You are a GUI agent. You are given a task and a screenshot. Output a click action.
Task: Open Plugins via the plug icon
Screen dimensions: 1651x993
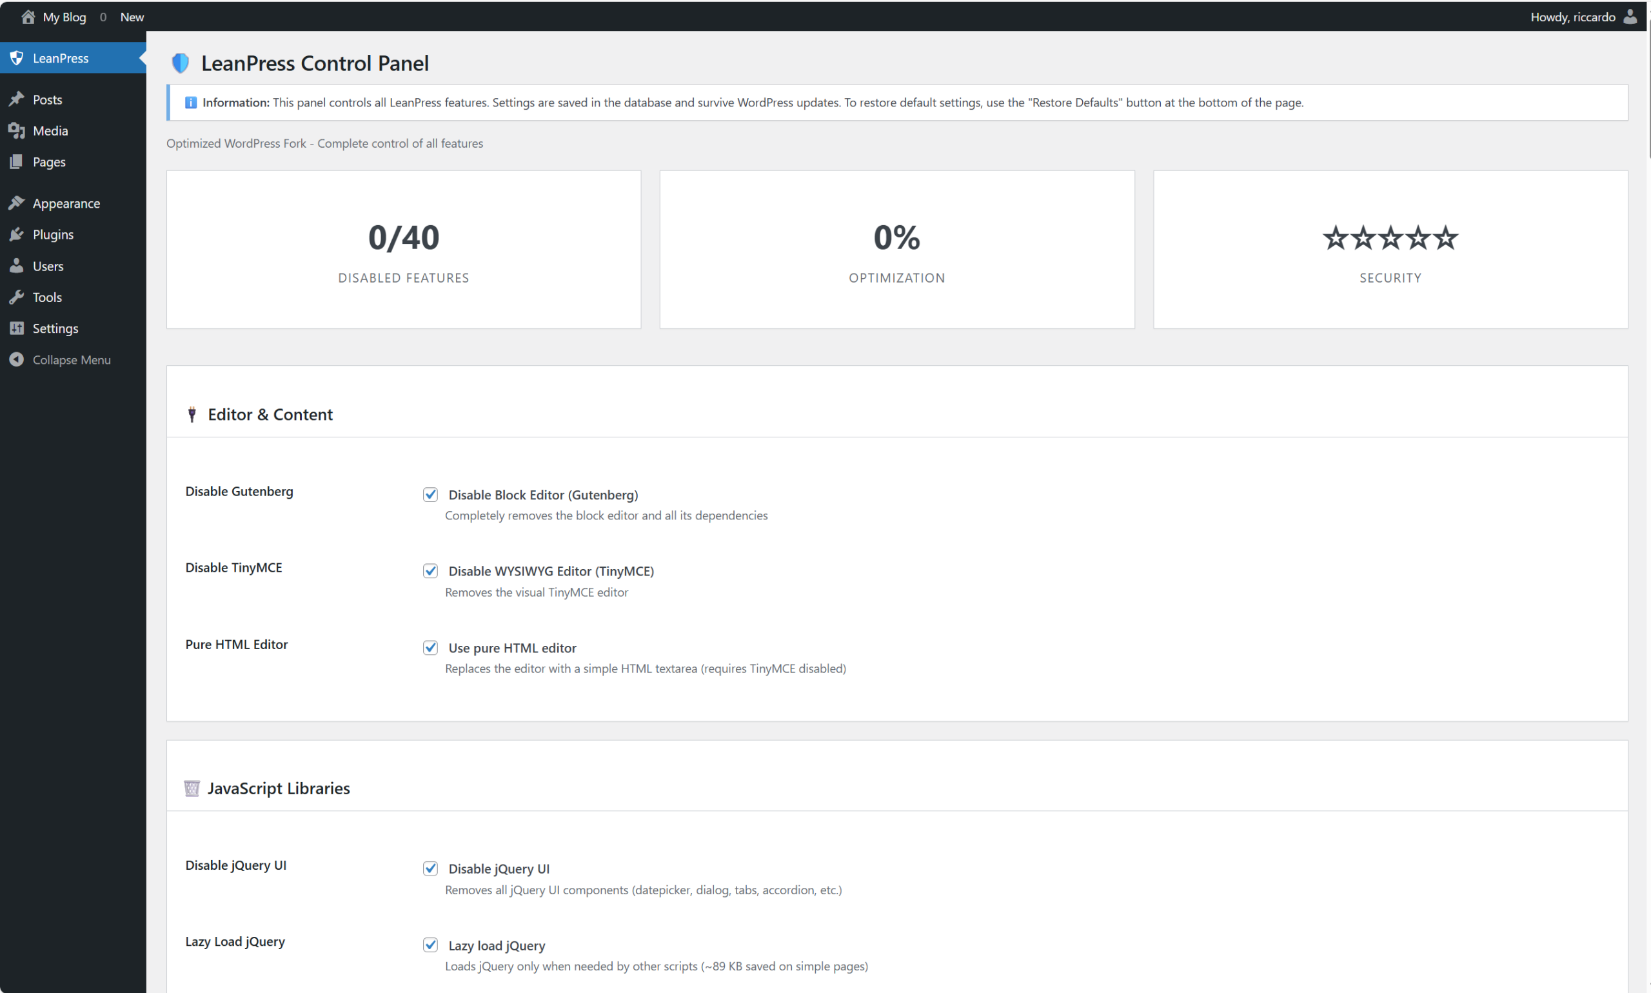point(17,234)
